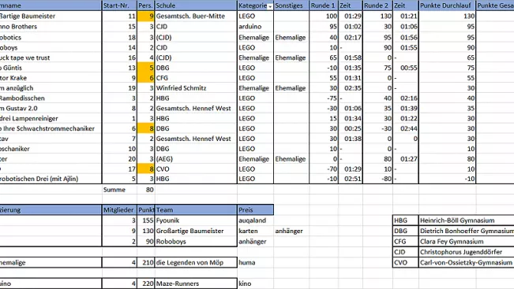Select the Summe label cell

pyautogui.click(x=120, y=190)
